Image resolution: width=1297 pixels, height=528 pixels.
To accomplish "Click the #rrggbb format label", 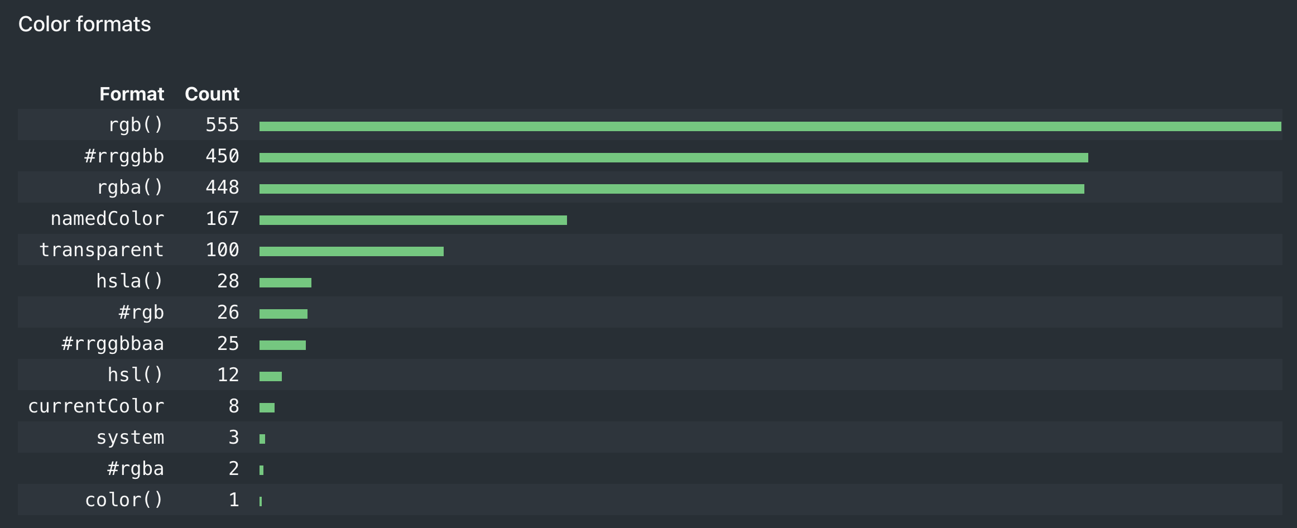I will pyautogui.click(x=124, y=156).
